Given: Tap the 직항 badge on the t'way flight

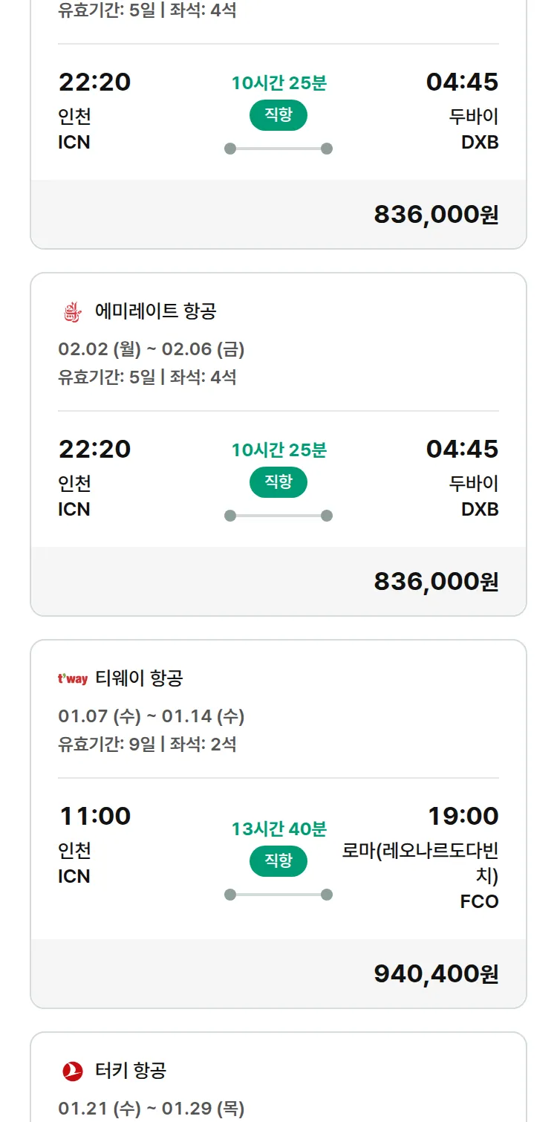Looking at the screenshot, I should [278, 861].
